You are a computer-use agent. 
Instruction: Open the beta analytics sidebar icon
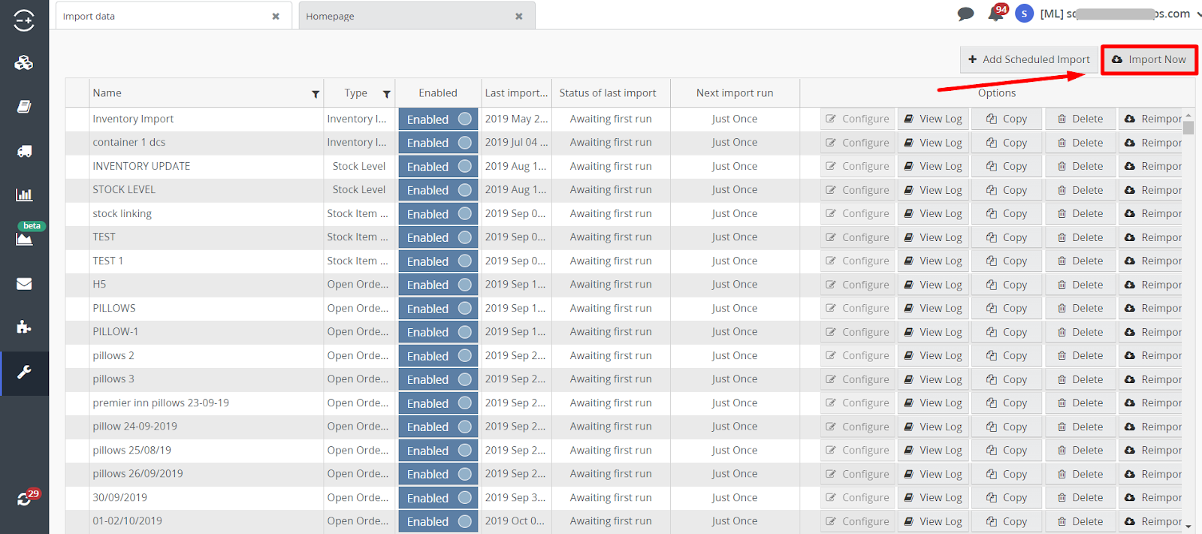24,240
